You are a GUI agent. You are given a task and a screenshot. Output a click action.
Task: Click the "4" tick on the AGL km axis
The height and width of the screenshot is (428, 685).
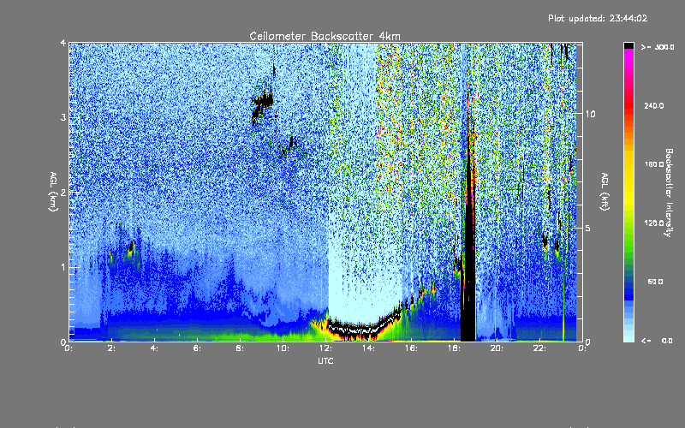(x=63, y=44)
